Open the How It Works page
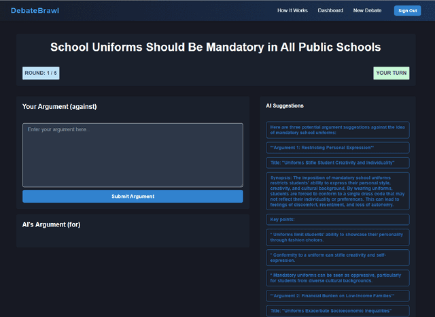435x317 pixels. point(292,10)
